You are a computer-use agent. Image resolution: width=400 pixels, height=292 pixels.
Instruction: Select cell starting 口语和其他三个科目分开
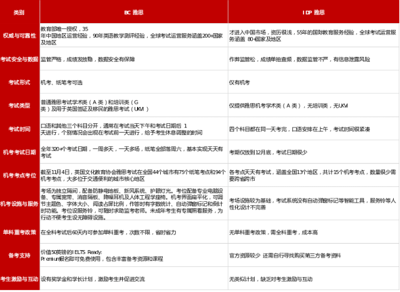click(134, 129)
